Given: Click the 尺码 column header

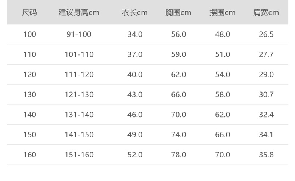Looking at the screenshot, I should click(x=29, y=12).
